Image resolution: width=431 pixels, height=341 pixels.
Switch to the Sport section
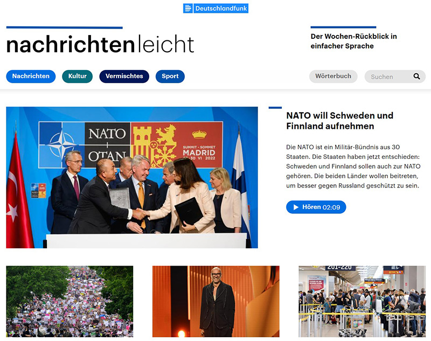pyautogui.click(x=170, y=76)
